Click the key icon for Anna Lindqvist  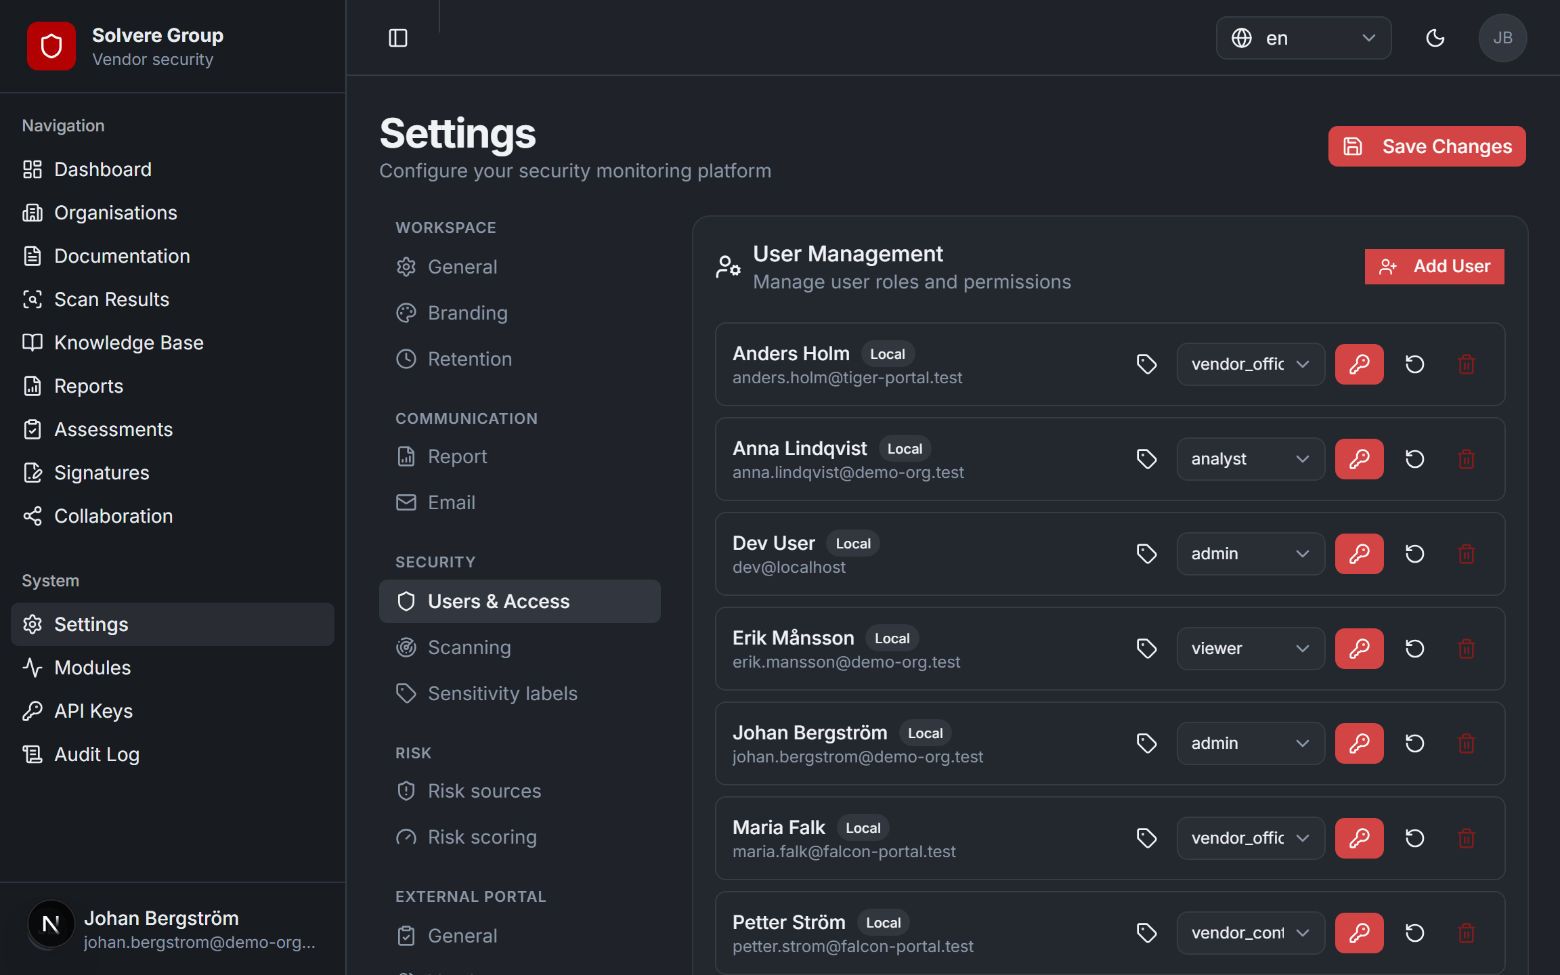coord(1359,459)
